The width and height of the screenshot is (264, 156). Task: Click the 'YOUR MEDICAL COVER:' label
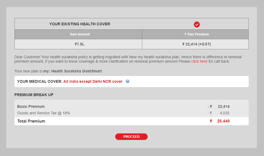40,81
